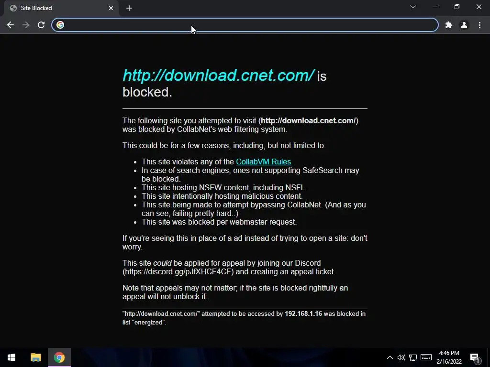The image size is (490, 367).
Task: Click the bold http://download.cnet.com/ in the paragraph
Action: (x=308, y=121)
